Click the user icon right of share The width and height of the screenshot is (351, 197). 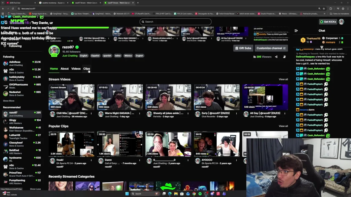tap(284, 57)
